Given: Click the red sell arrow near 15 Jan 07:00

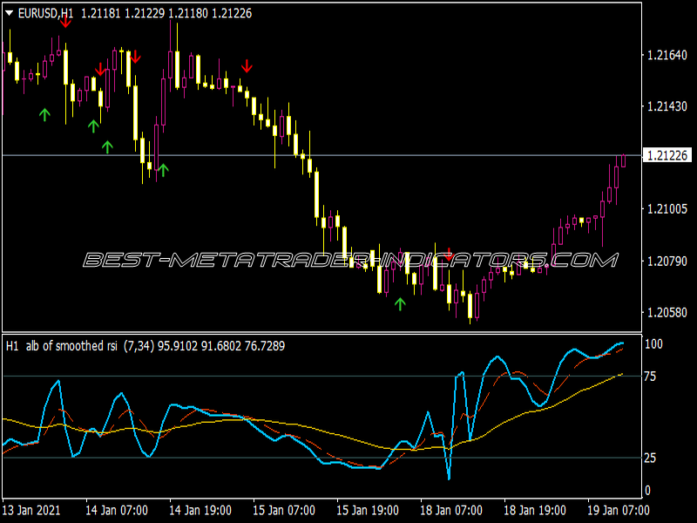Looking at the screenshot, I should (247, 66).
